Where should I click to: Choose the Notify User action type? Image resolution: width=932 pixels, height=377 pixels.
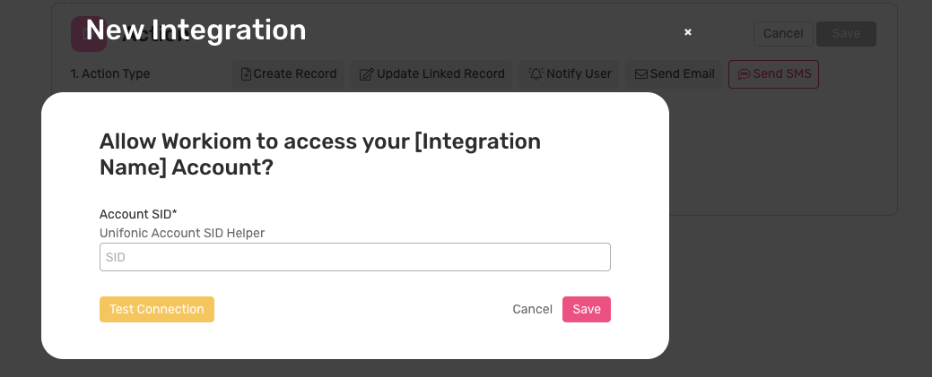point(570,74)
